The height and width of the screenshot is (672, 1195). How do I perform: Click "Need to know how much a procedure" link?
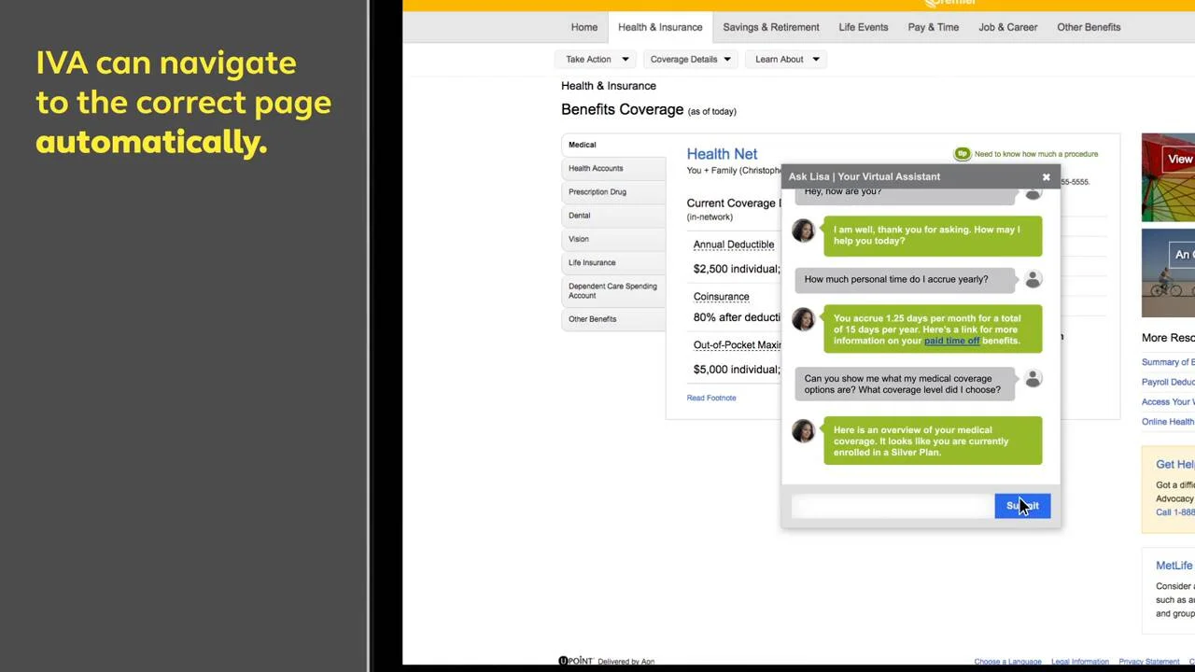click(x=1036, y=154)
